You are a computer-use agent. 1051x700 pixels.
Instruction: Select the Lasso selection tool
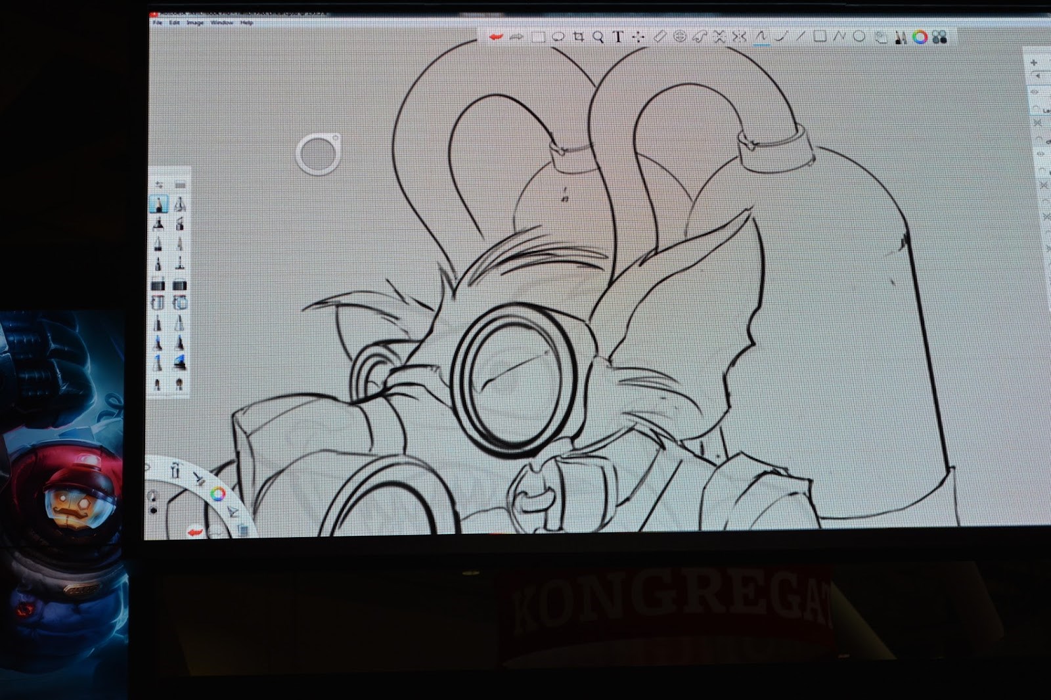558,37
